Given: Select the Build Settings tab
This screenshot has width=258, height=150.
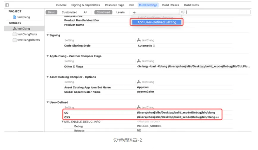Looking at the screenshot, I should tap(148, 5).
